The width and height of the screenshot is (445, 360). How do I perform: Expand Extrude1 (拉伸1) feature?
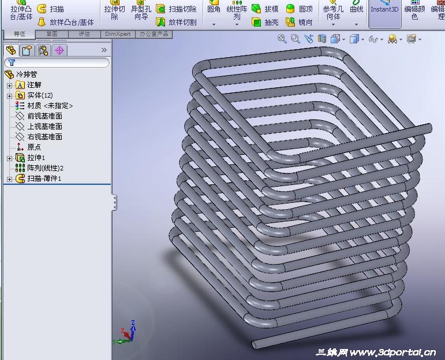(10, 158)
